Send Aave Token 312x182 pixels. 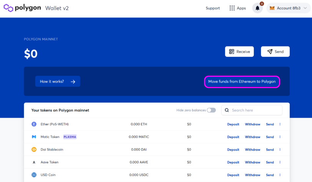270,162
